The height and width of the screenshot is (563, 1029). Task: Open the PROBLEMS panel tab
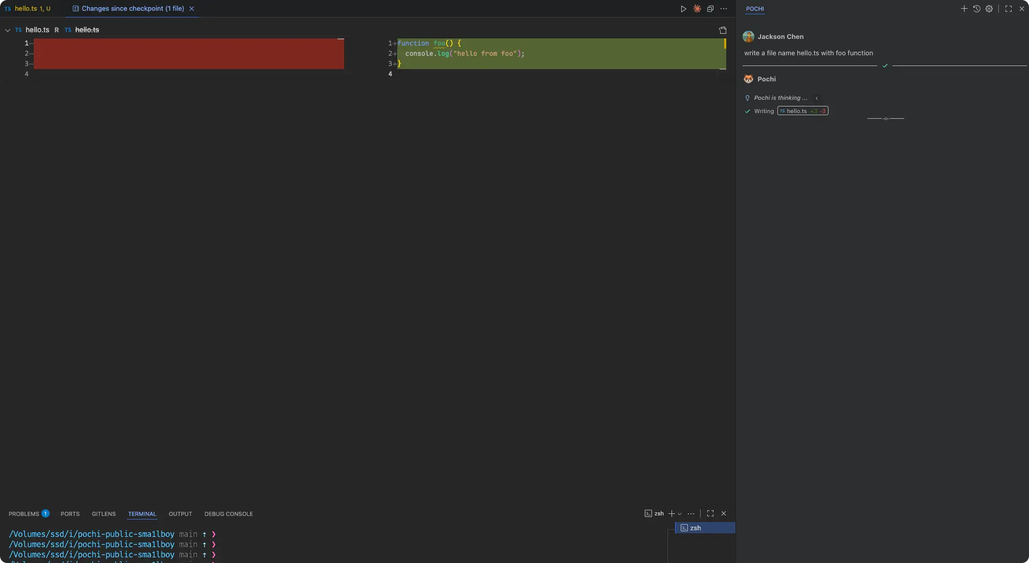pos(24,514)
